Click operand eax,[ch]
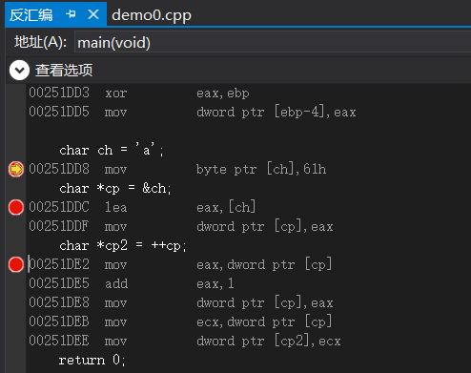 coord(226,207)
